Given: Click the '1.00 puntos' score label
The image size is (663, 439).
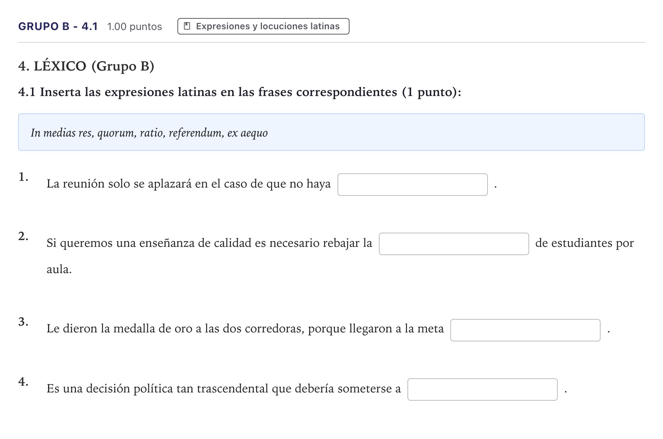Looking at the screenshot, I should (135, 27).
